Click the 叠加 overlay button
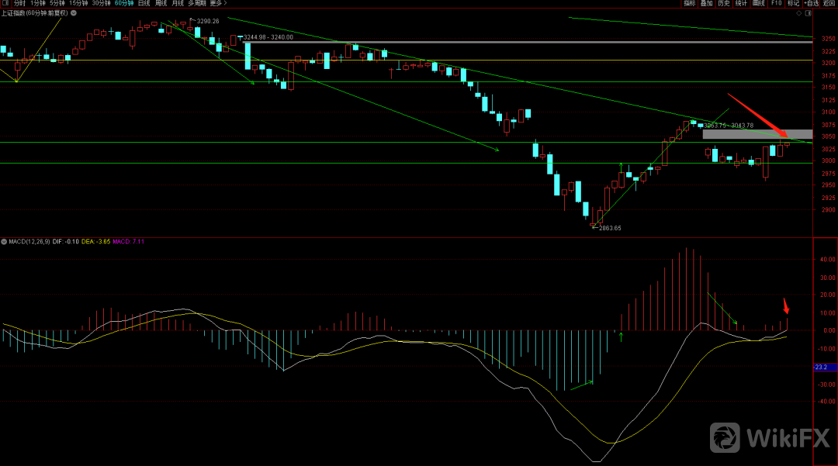The image size is (838, 466). (706, 4)
